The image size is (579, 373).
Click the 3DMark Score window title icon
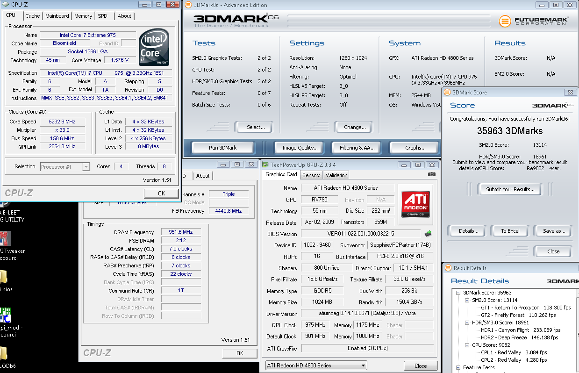coord(447,93)
